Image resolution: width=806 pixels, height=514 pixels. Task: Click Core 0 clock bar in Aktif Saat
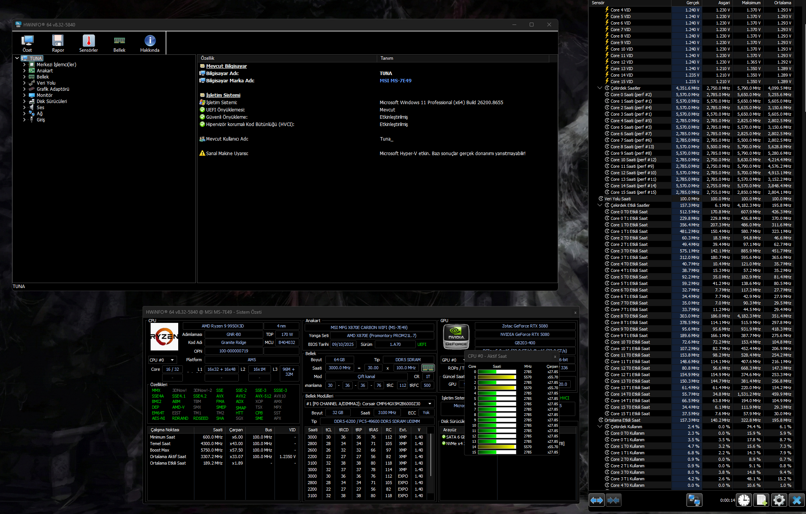[x=497, y=372]
